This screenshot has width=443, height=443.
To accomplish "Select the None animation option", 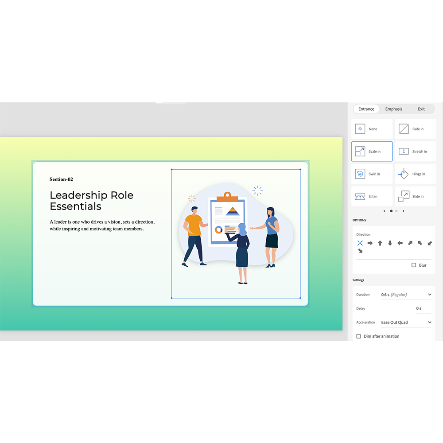I will (372, 128).
